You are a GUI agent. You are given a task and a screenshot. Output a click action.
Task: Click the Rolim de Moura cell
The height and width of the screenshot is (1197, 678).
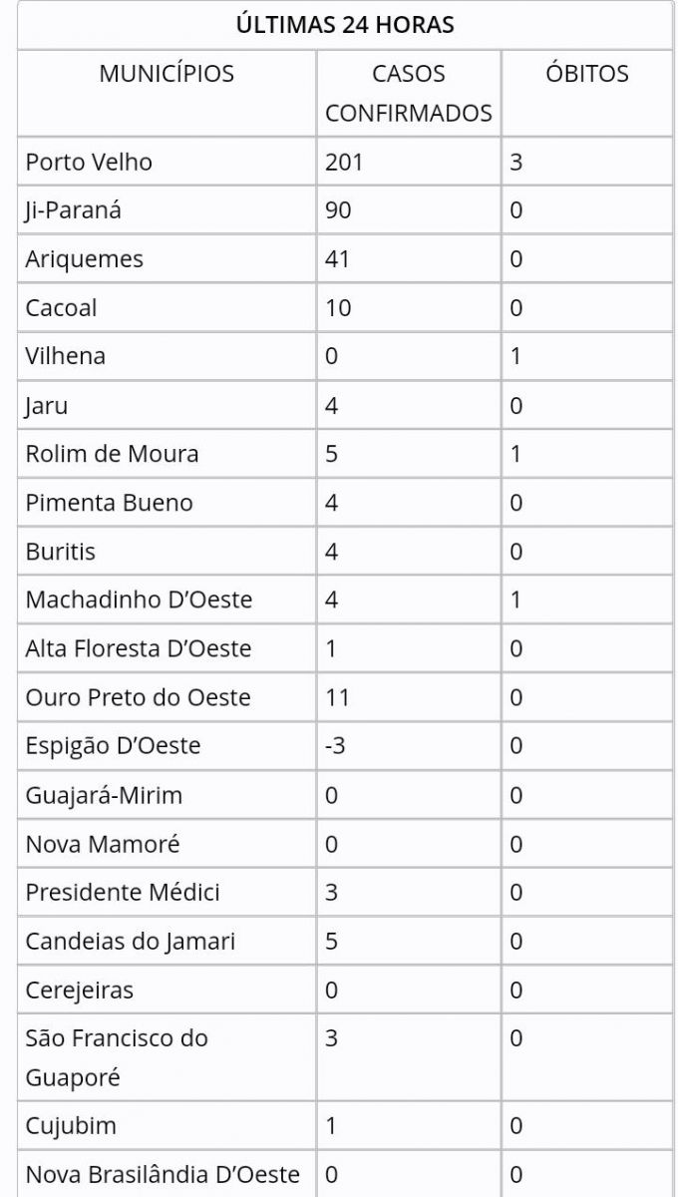point(112,454)
